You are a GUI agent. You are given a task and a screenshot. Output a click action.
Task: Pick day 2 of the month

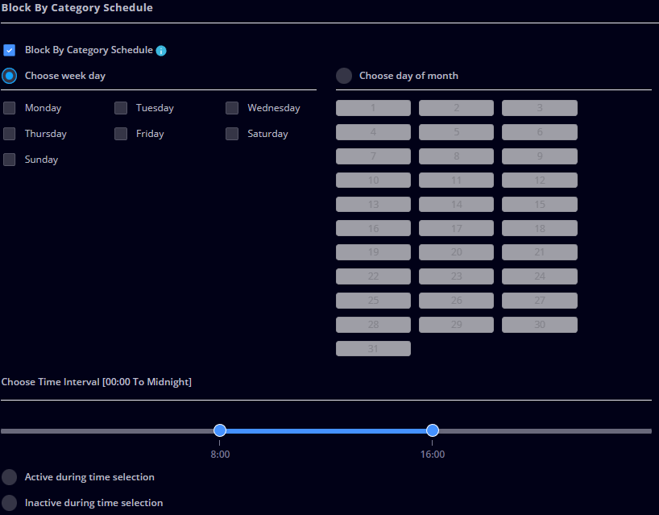point(457,108)
